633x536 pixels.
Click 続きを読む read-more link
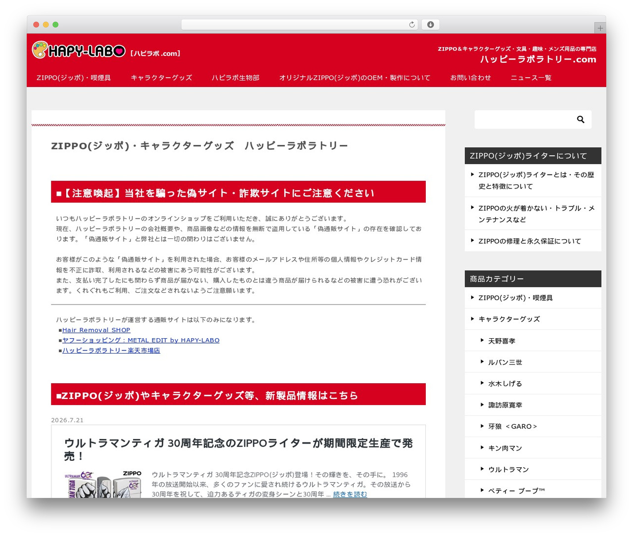coord(350,494)
